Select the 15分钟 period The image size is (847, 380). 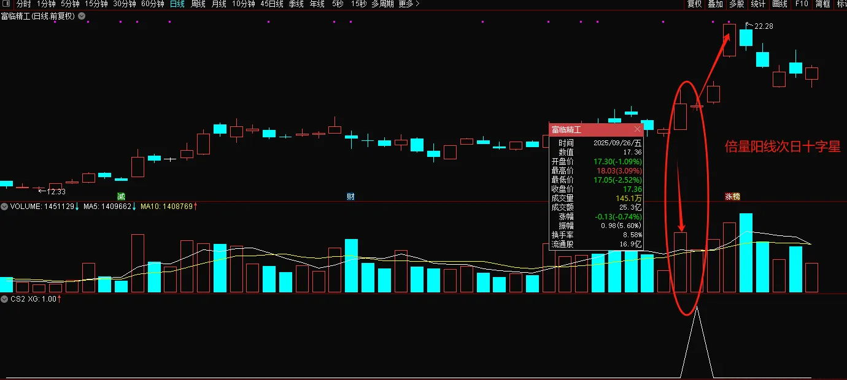click(96, 4)
